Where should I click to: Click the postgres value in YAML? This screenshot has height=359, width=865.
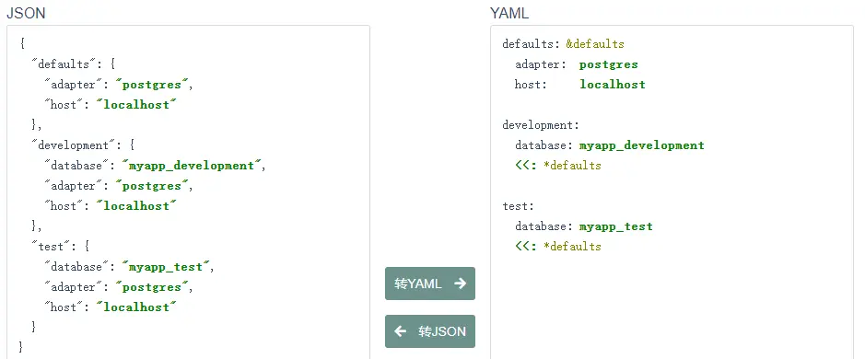pyautogui.click(x=609, y=64)
